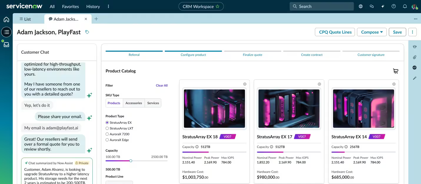Select StratusArray LXT product type
Image resolution: width=421 pixels, height=184 pixels.
tap(107, 128)
